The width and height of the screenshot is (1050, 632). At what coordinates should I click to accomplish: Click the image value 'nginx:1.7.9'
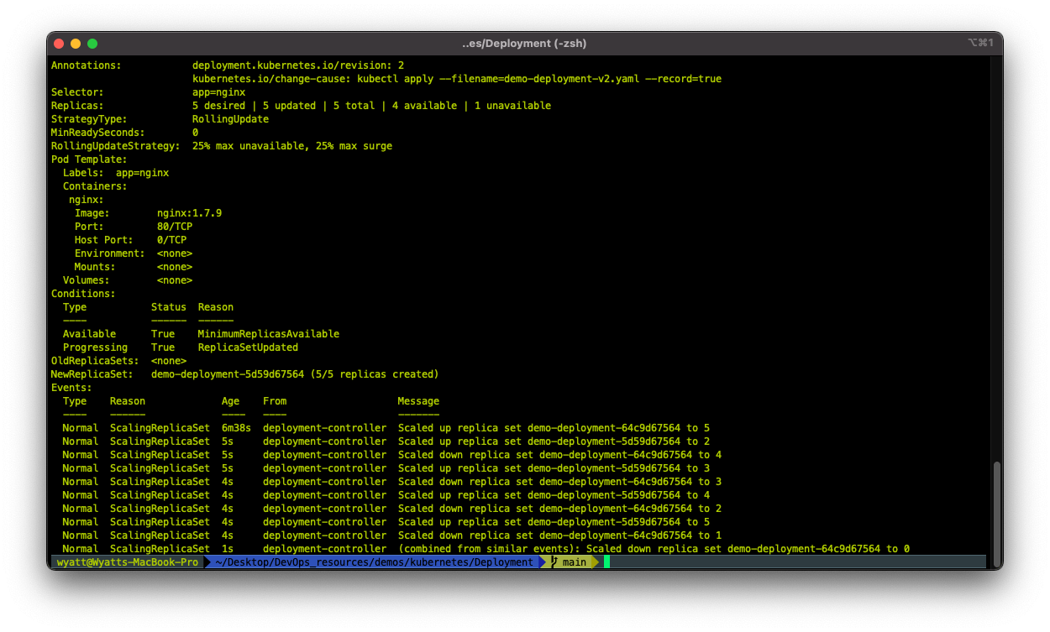point(189,213)
